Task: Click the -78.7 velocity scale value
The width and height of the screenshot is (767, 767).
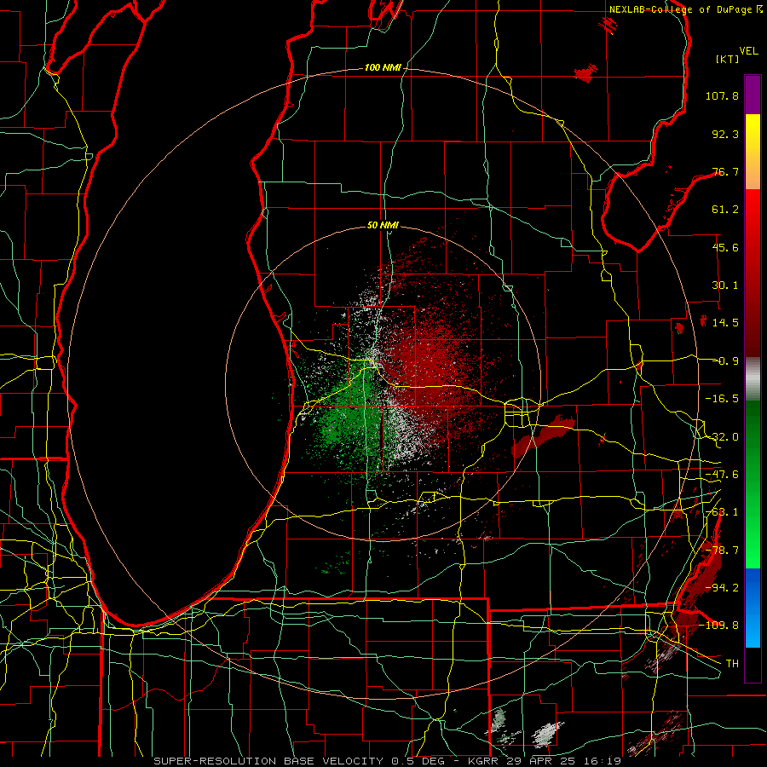Action: click(722, 551)
